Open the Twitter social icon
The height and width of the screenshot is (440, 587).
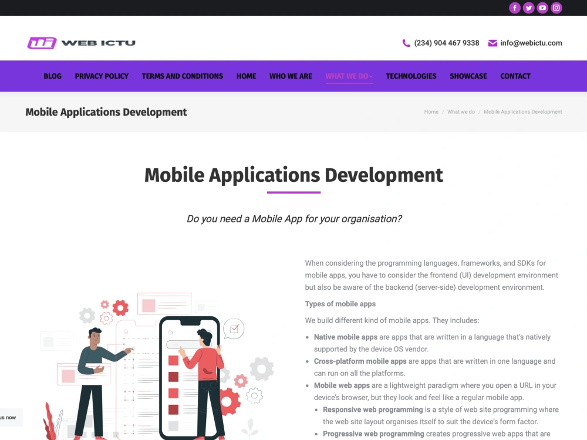pos(529,8)
